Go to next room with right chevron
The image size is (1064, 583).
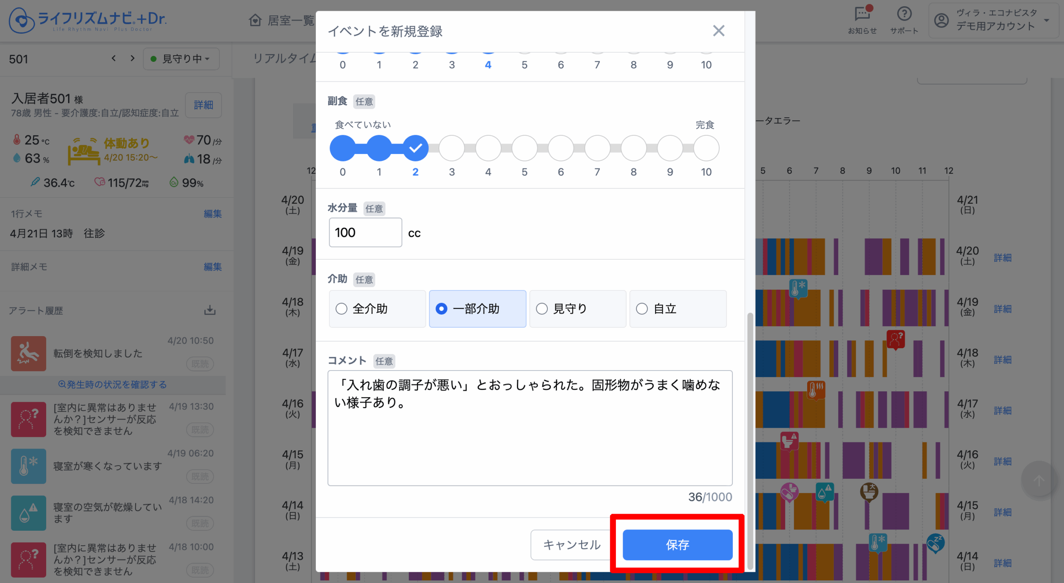point(133,59)
